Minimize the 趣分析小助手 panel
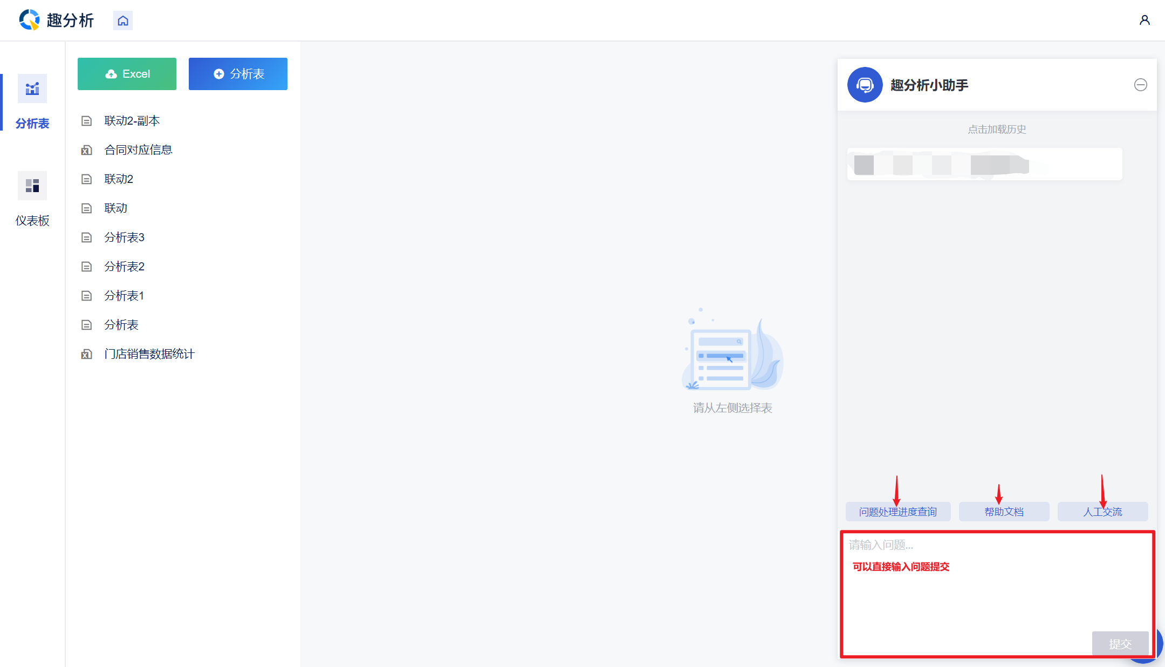 (x=1140, y=85)
